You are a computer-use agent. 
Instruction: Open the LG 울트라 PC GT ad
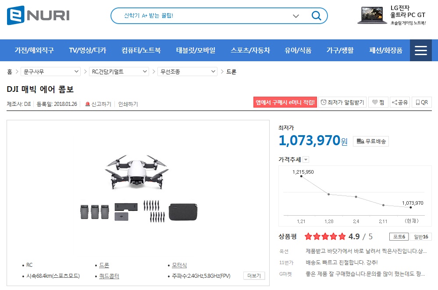click(x=392, y=15)
